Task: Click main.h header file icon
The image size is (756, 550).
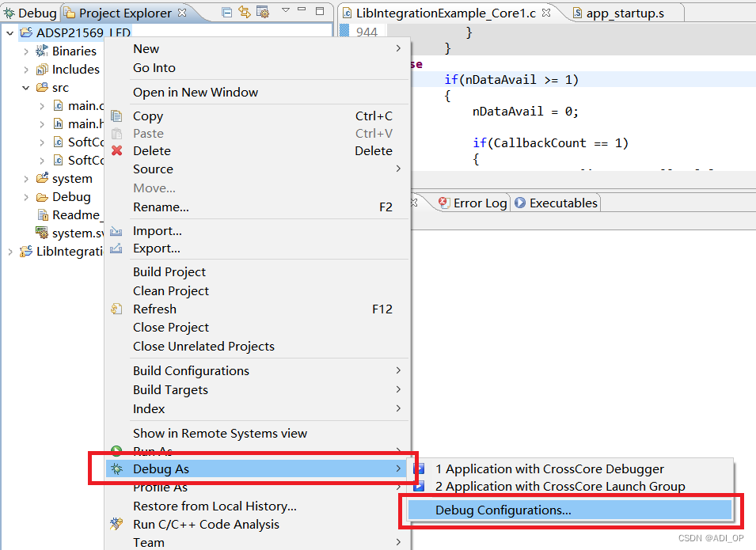Action: [59, 124]
